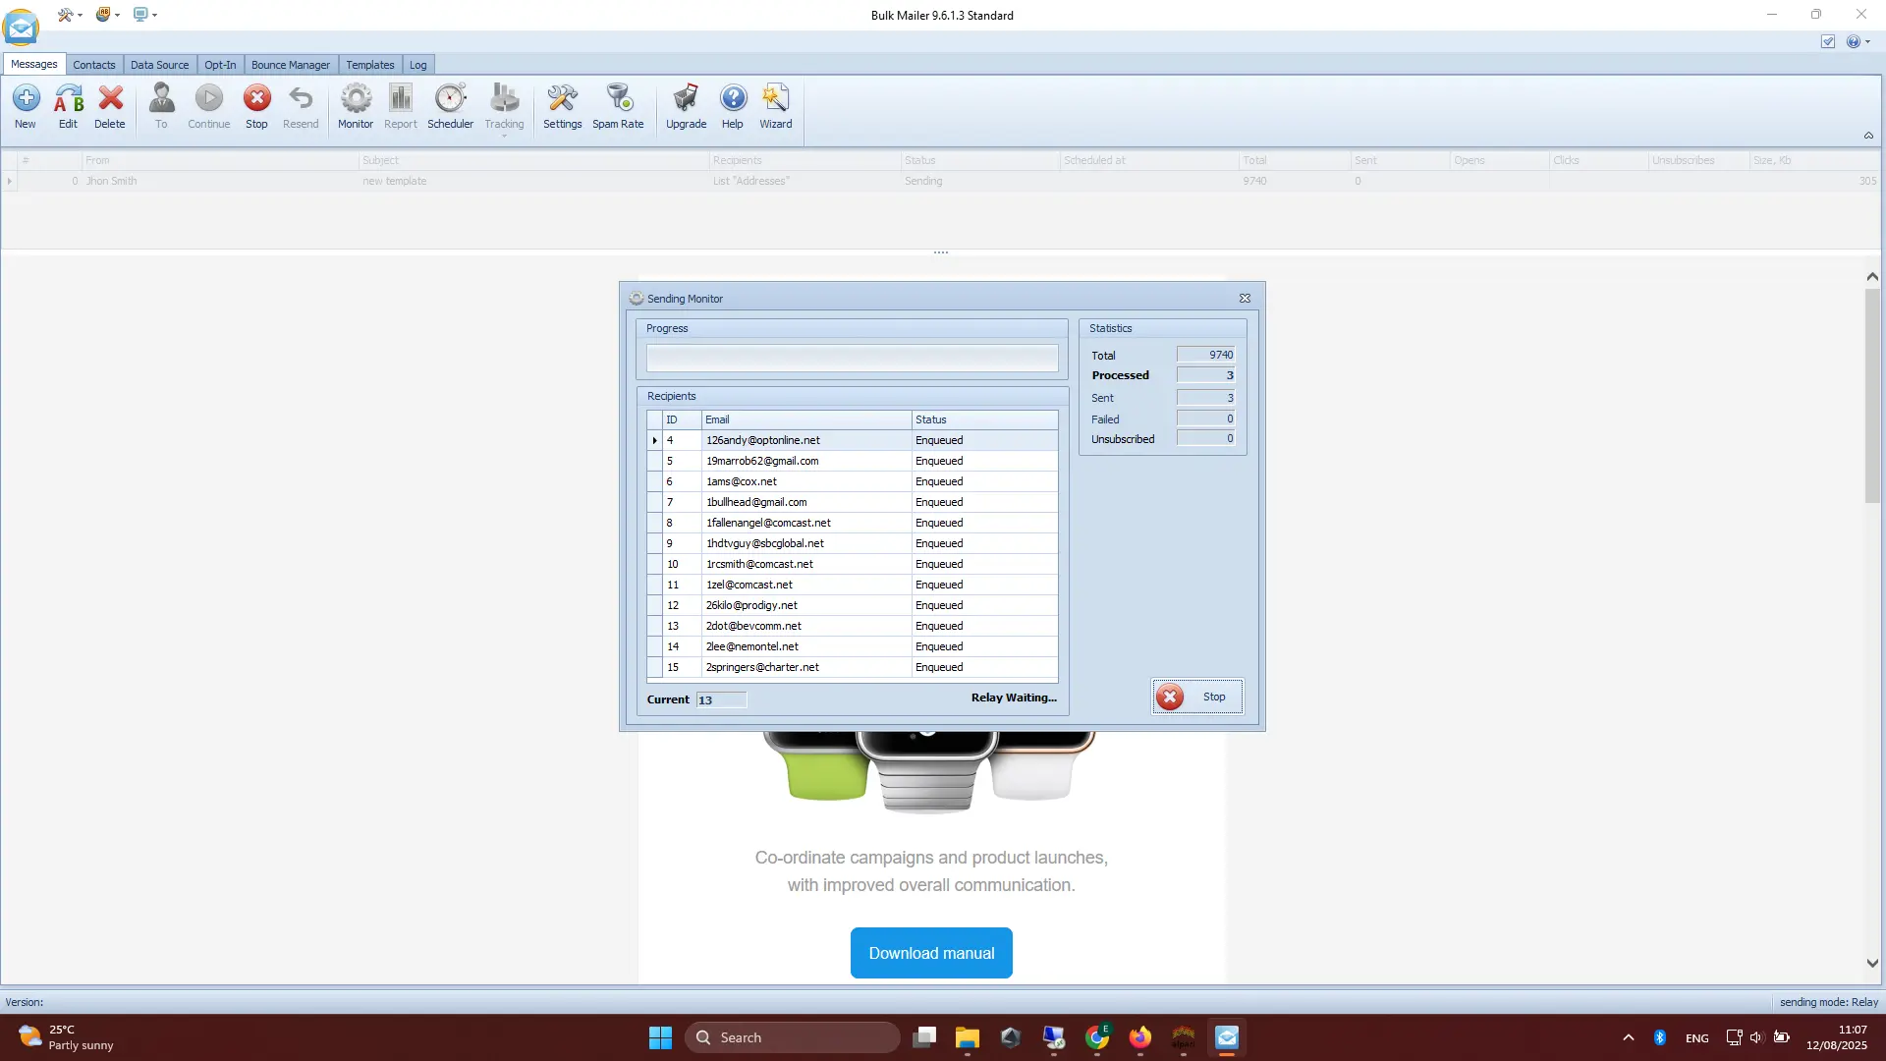Switch to the Contacts tab
The width and height of the screenshot is (1886, 1061).
point(94,65)
